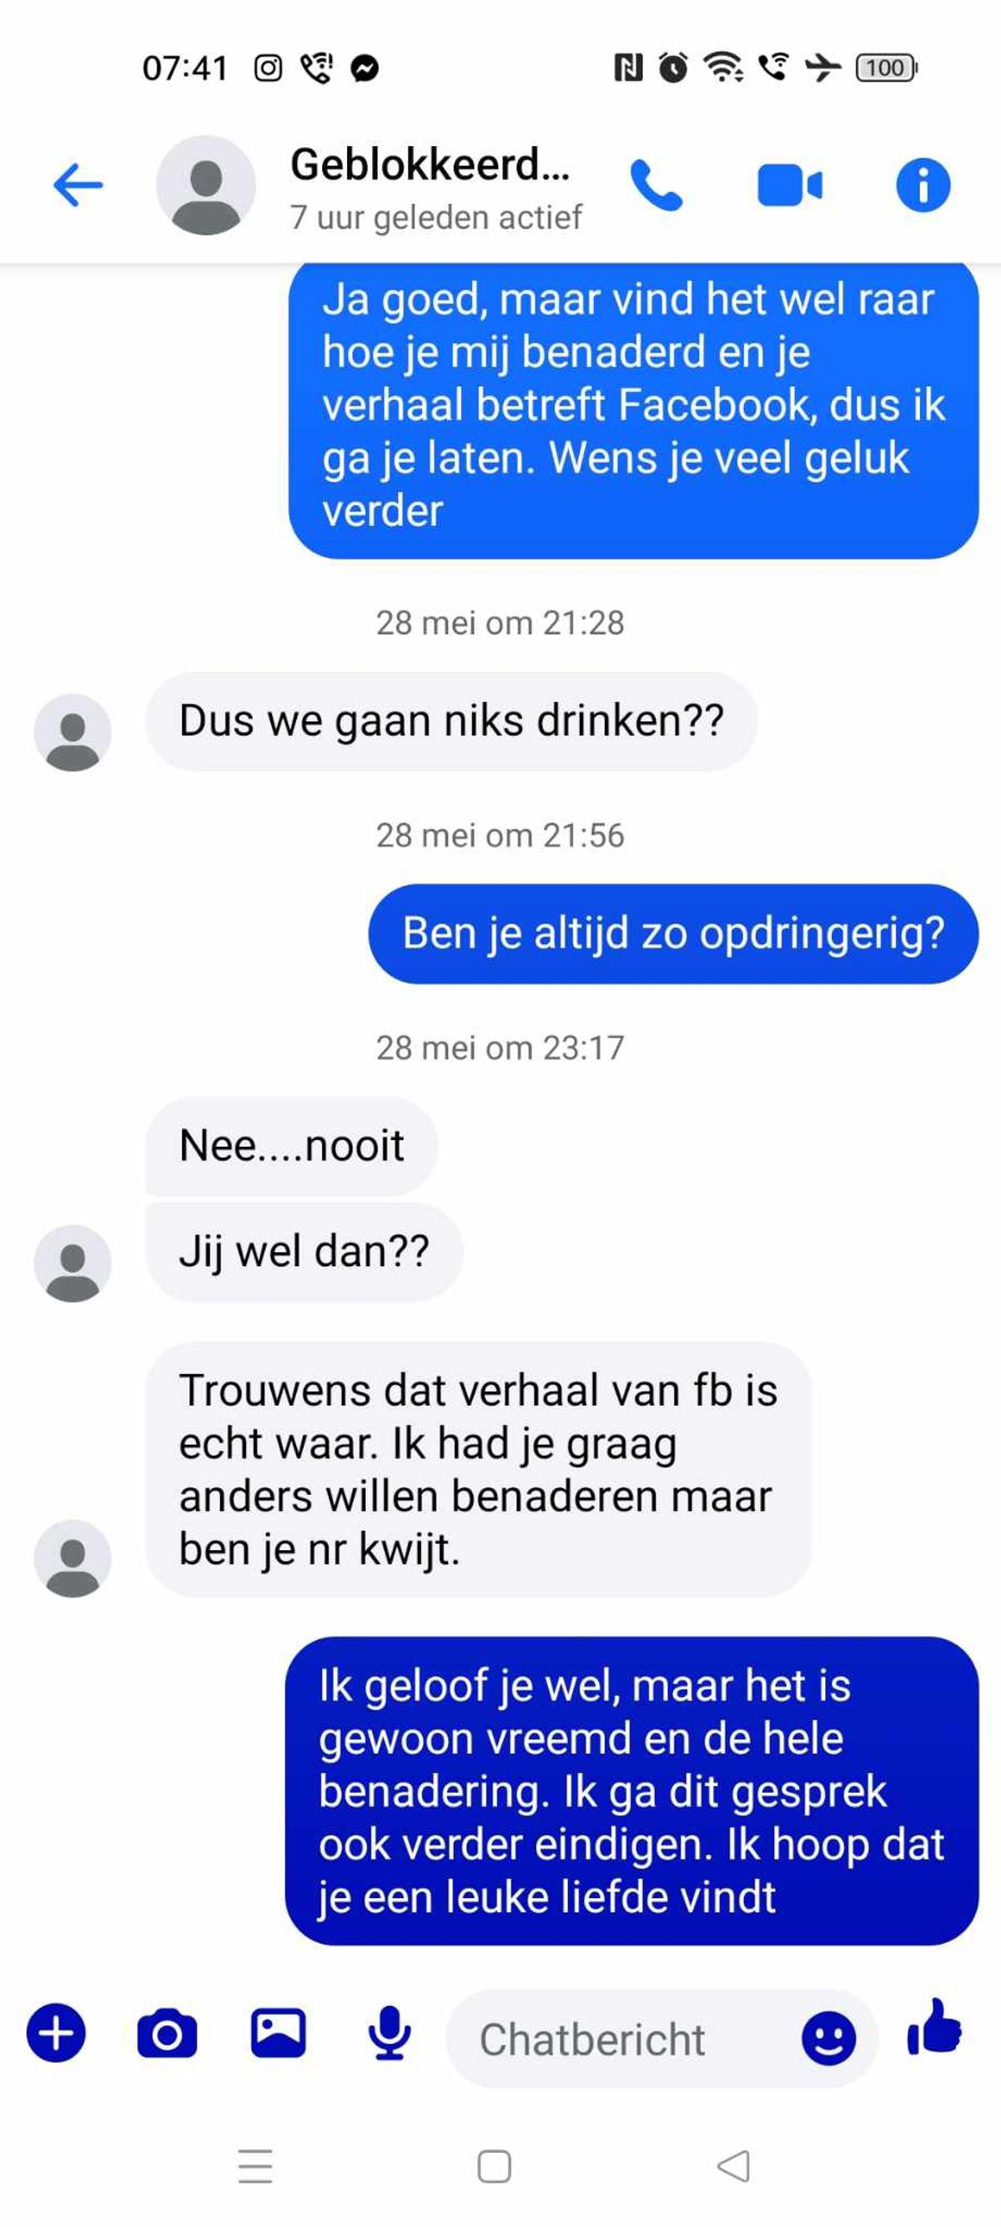
Task: Open emoji picker in Chatbericht field
Action: 828,2038
